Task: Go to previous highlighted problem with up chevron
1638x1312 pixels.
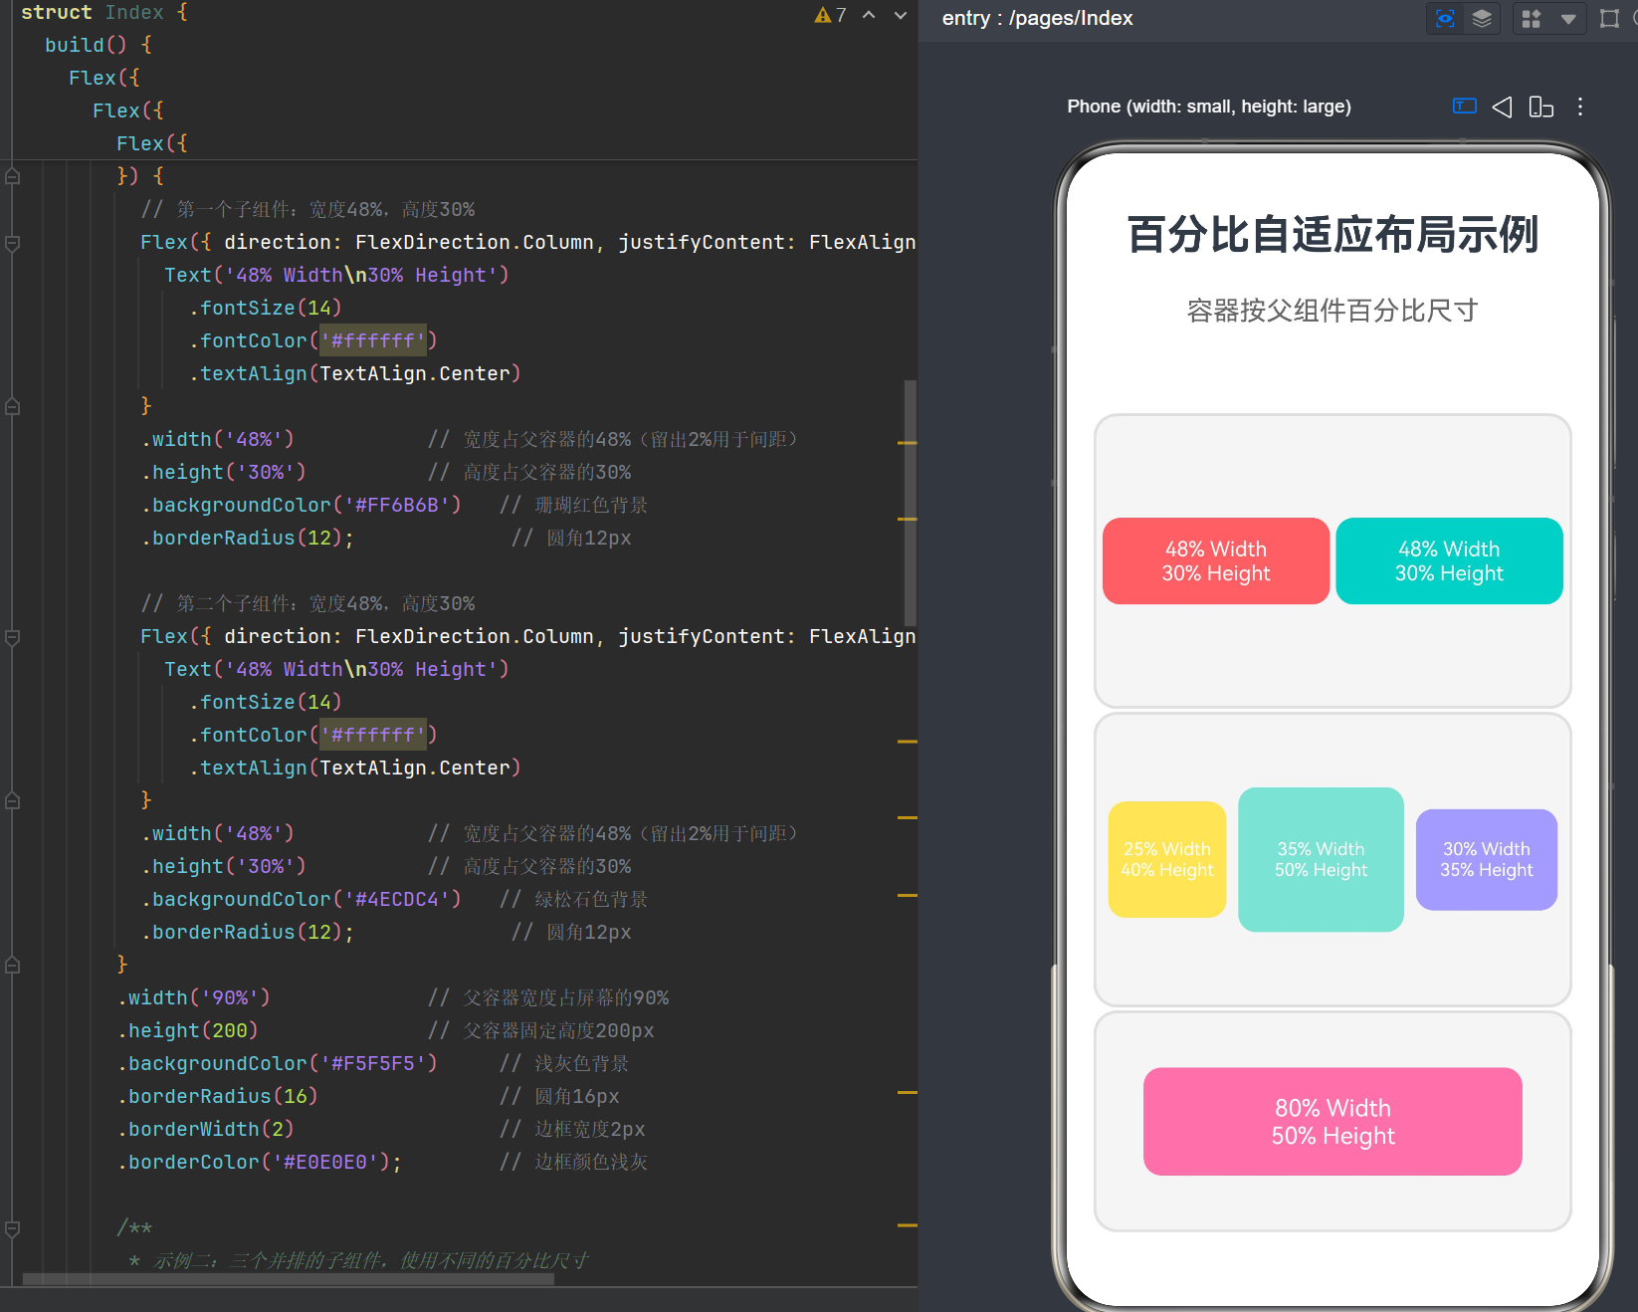Action: click(x=869, y=15)
